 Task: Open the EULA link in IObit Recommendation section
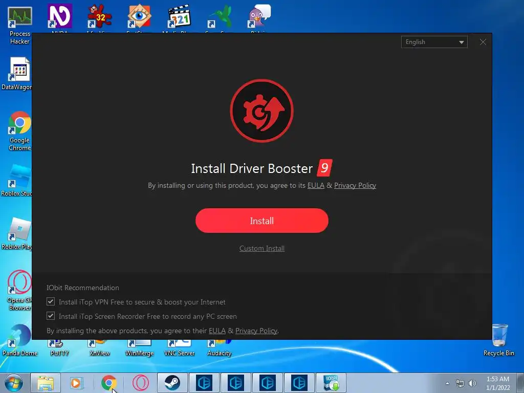click(x=217, y=331)
